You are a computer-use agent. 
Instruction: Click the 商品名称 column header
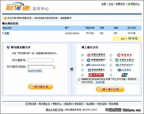(7, 28)
